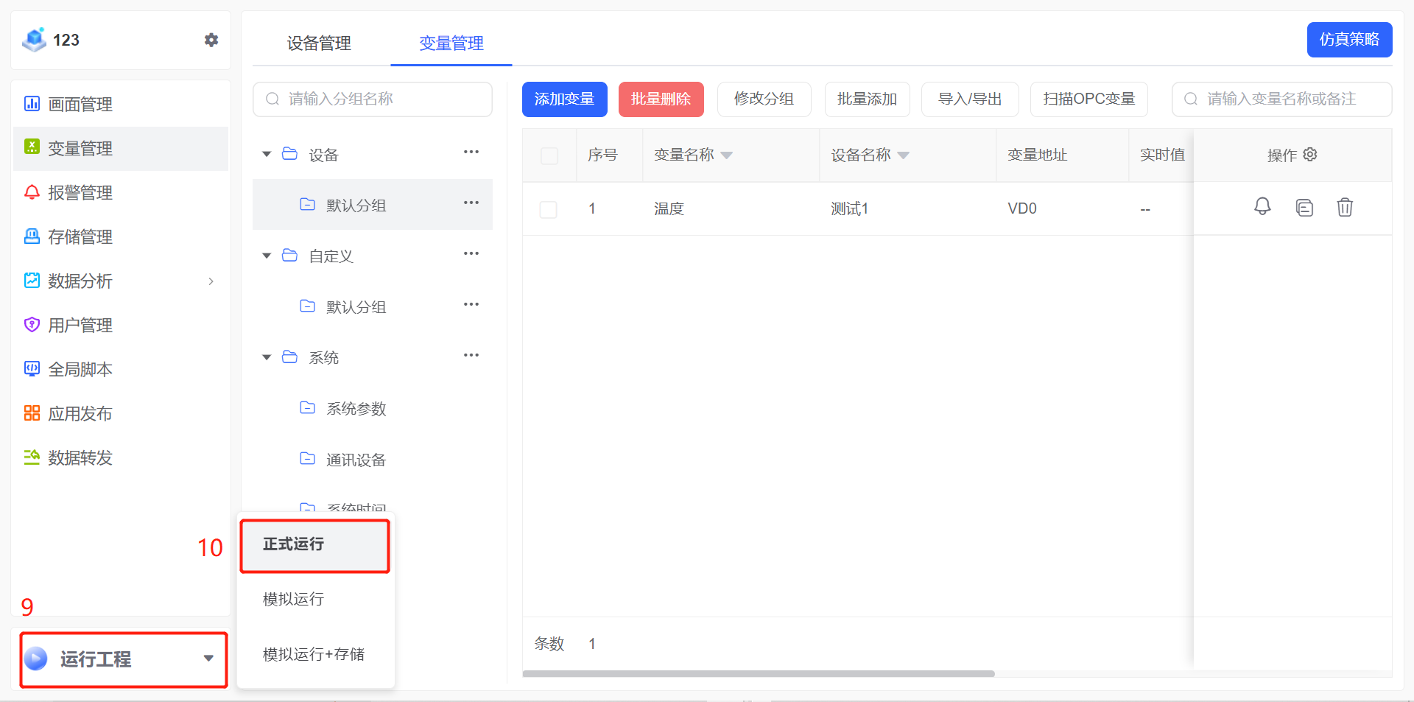
Task: Open more options for 系统 folder
Action: pyautogui.click(x=471, y=356)
